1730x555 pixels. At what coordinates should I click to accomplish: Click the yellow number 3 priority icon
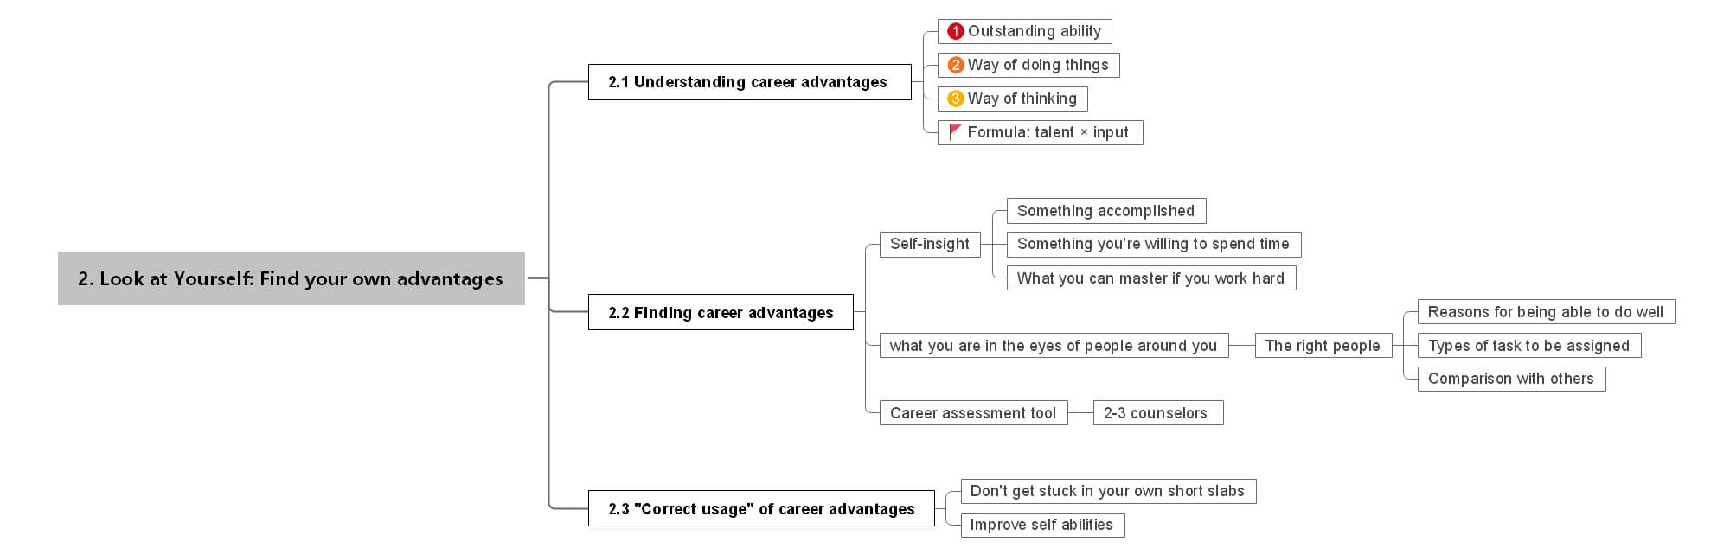point(955,99)
